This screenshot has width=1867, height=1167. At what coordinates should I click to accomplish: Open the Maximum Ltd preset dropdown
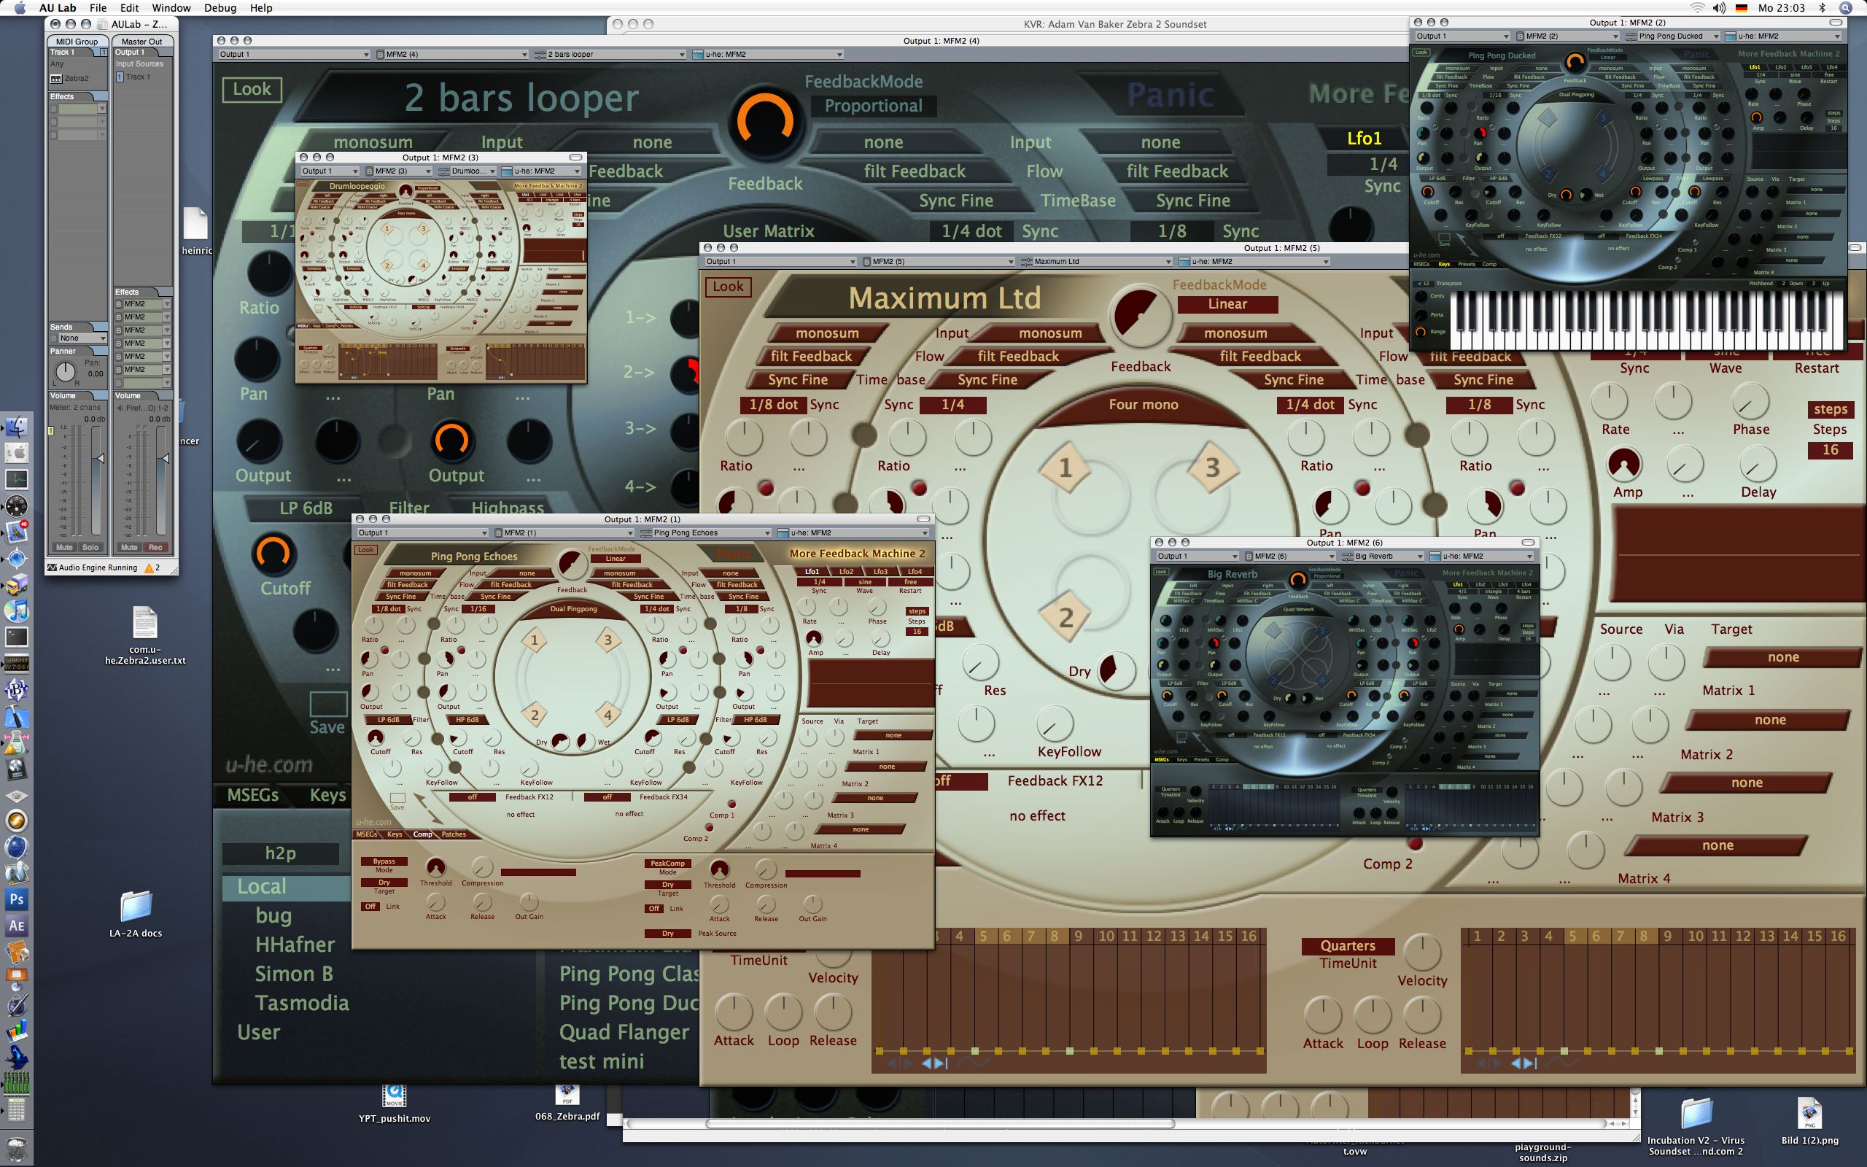1096,262
